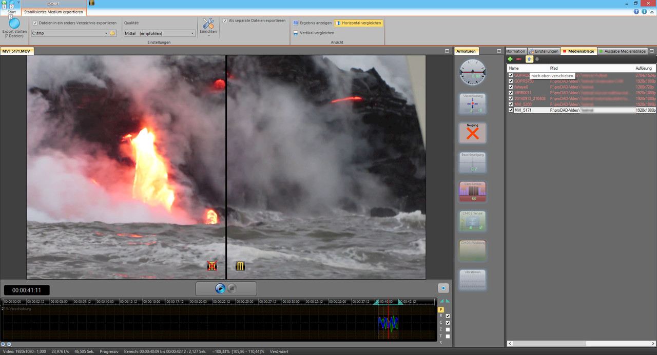Click the Verschiebung instrument widget
The height and width of the screenshot is (355, 657).
(x=472, y=103)
